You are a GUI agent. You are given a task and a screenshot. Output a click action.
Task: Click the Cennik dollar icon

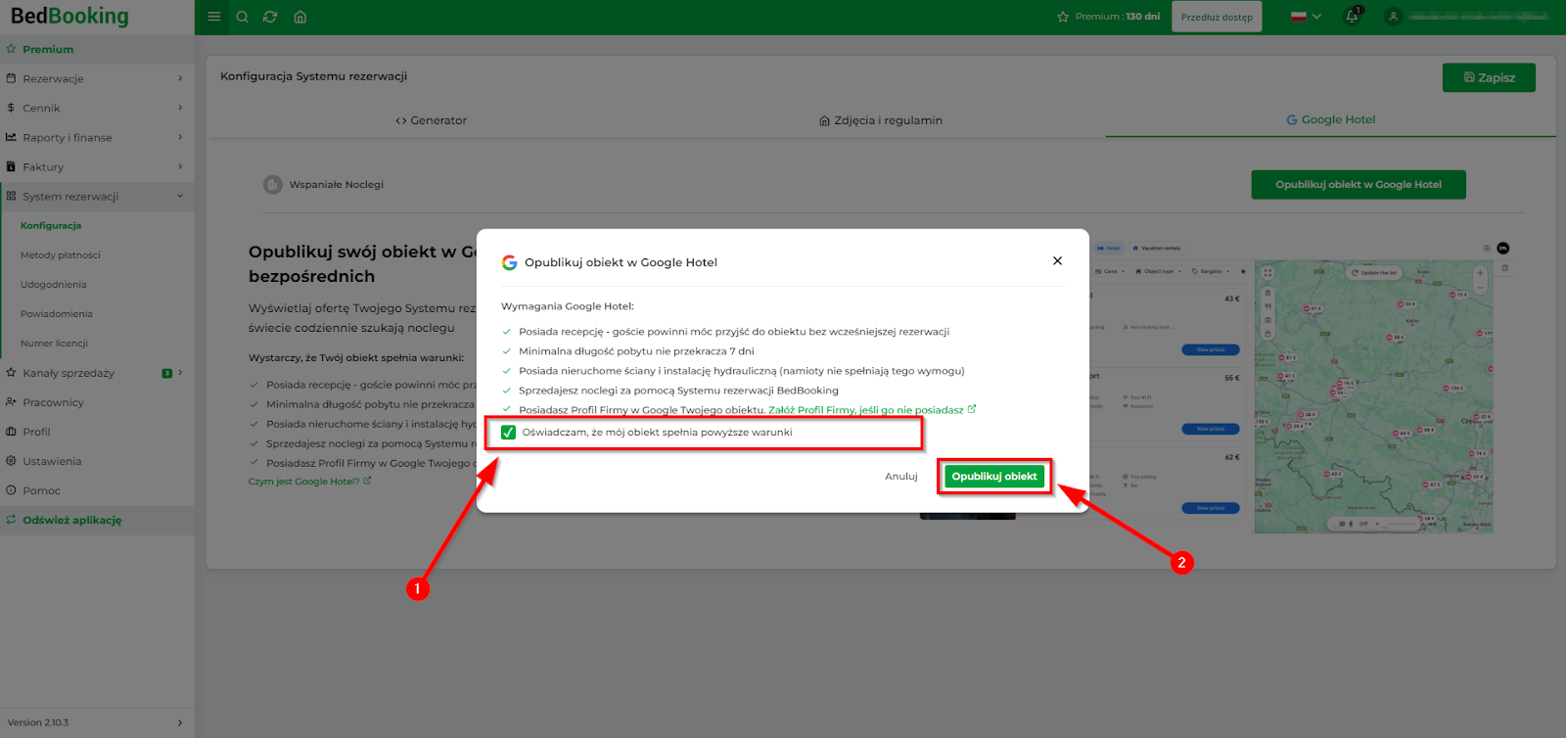click(11, 108)
